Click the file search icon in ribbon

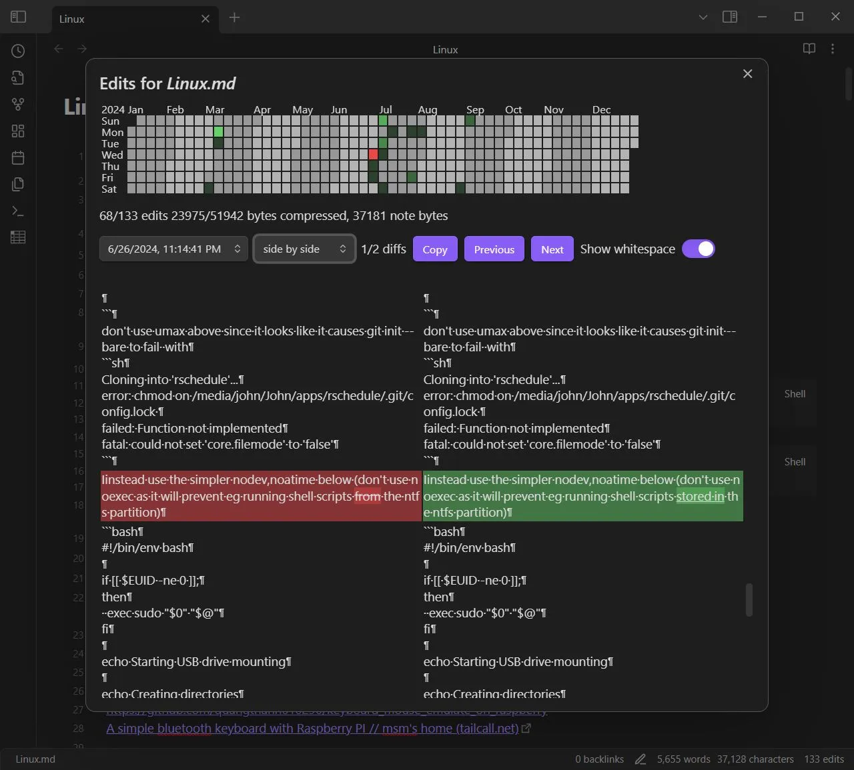point(18,77)
